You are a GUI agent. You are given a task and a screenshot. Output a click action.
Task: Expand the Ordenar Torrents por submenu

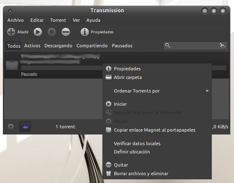click(x=157, y=91)
